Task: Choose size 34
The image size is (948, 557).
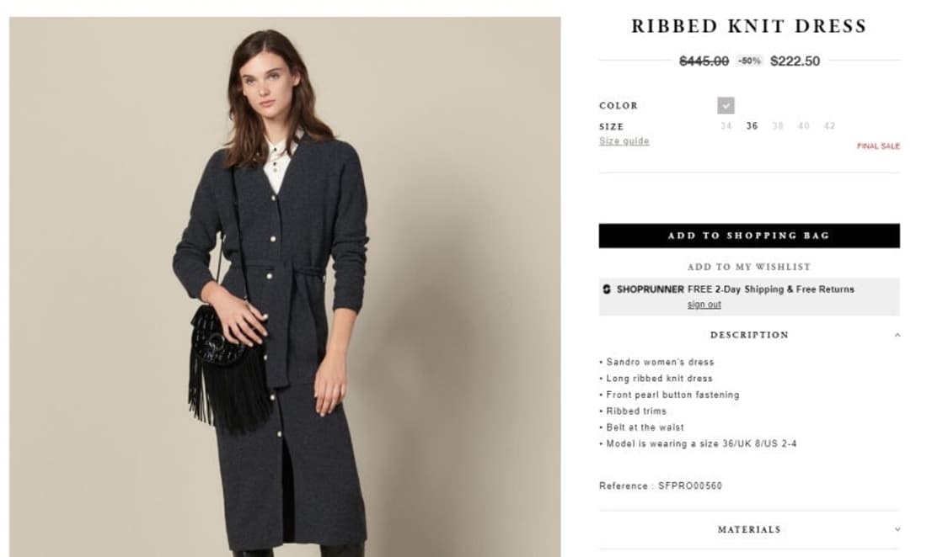Action: (726, 126)
